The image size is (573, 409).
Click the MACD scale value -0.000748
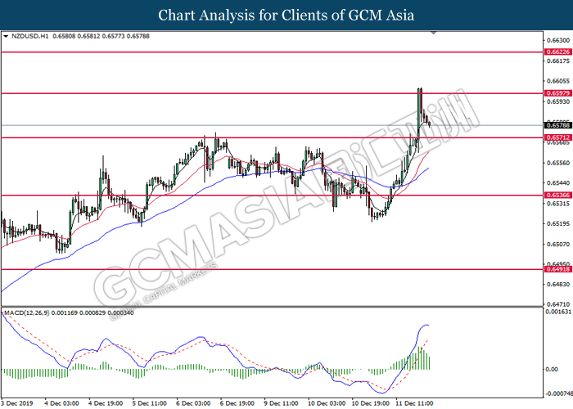pos(559,393)
